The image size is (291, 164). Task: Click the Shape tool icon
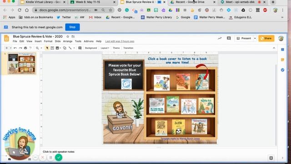pos(65,48)
